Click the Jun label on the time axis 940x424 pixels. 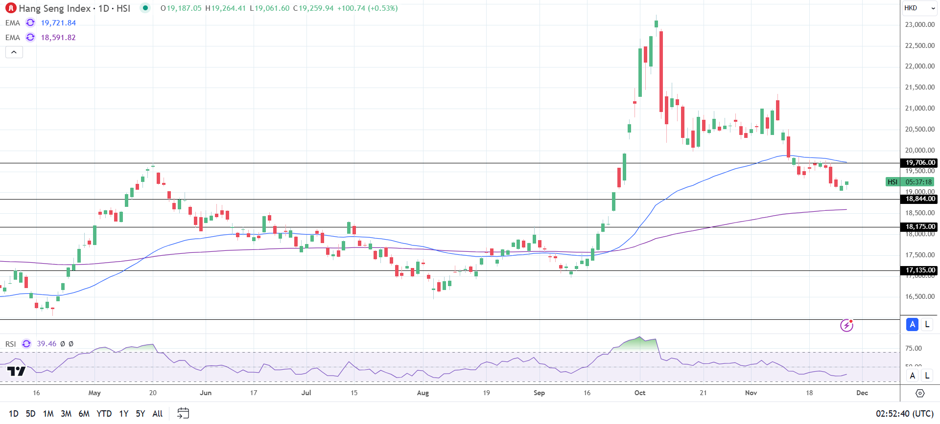point(206,393)
